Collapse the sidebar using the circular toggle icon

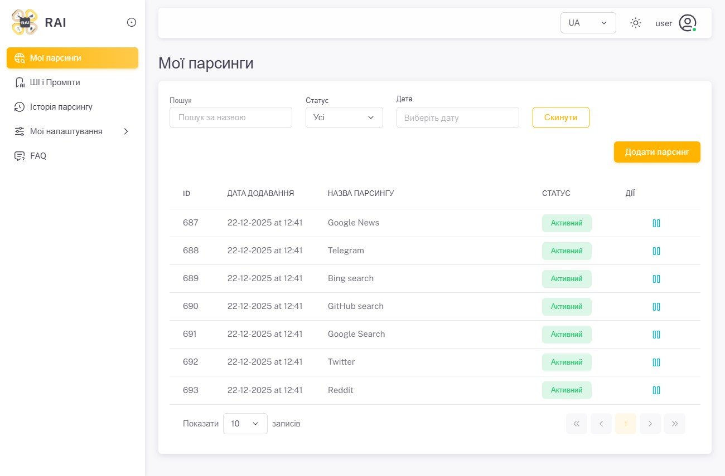click(x=132, y=22)
